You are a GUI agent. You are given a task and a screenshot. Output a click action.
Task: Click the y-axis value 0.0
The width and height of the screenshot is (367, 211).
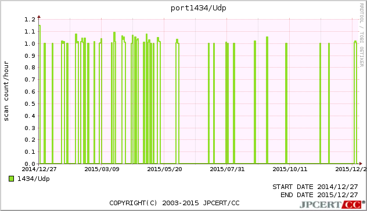tap(30, 164)
